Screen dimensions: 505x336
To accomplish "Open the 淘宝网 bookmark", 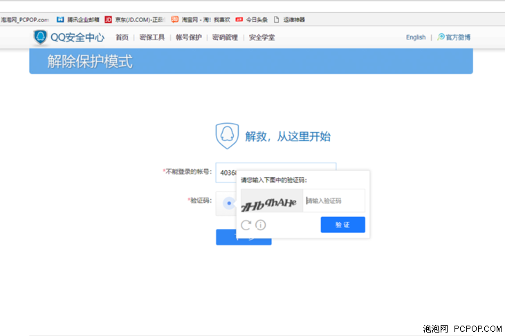I will point(200,19).
